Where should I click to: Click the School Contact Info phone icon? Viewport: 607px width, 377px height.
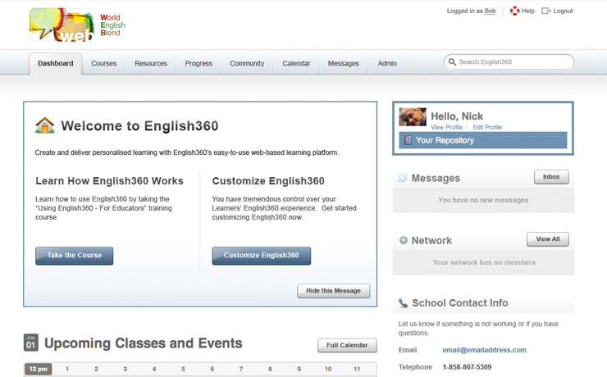pyautogui.click(x=403, y=303)
